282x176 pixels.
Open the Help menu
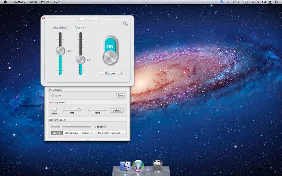click(57, 2)
